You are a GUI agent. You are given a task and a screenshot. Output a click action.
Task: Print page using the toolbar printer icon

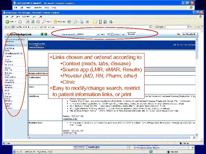tap(82, 22)
